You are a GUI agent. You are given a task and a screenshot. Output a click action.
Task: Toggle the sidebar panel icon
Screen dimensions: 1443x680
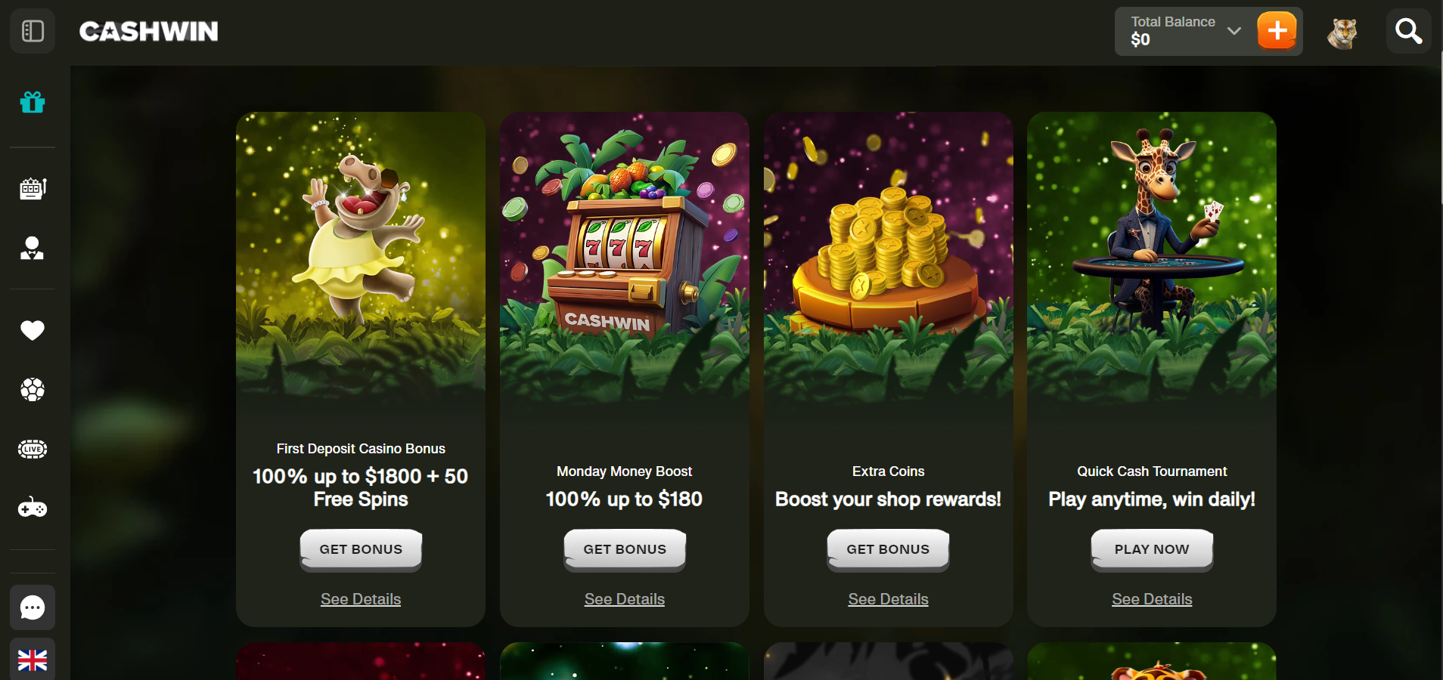33,31
